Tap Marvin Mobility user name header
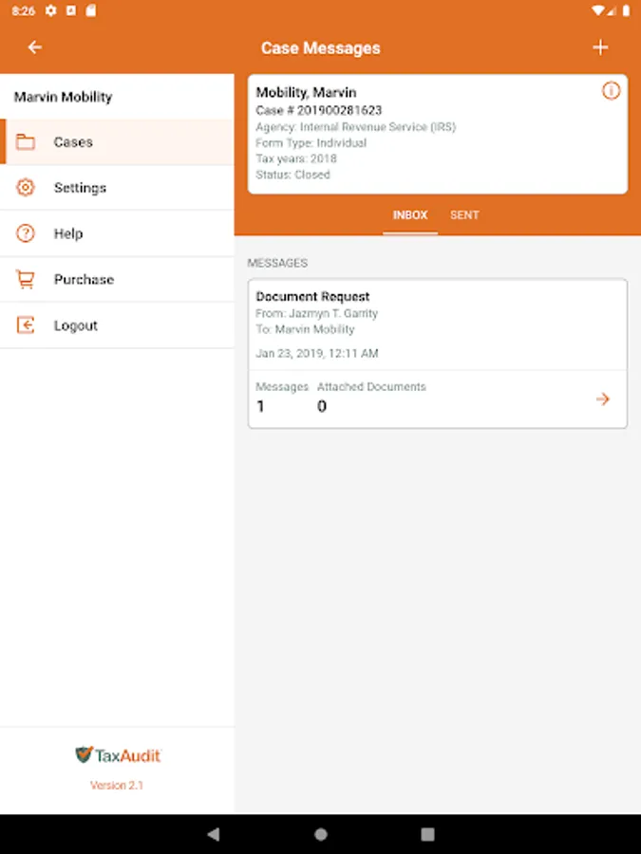Screen dimensions: 641x854 pos(64,97)
